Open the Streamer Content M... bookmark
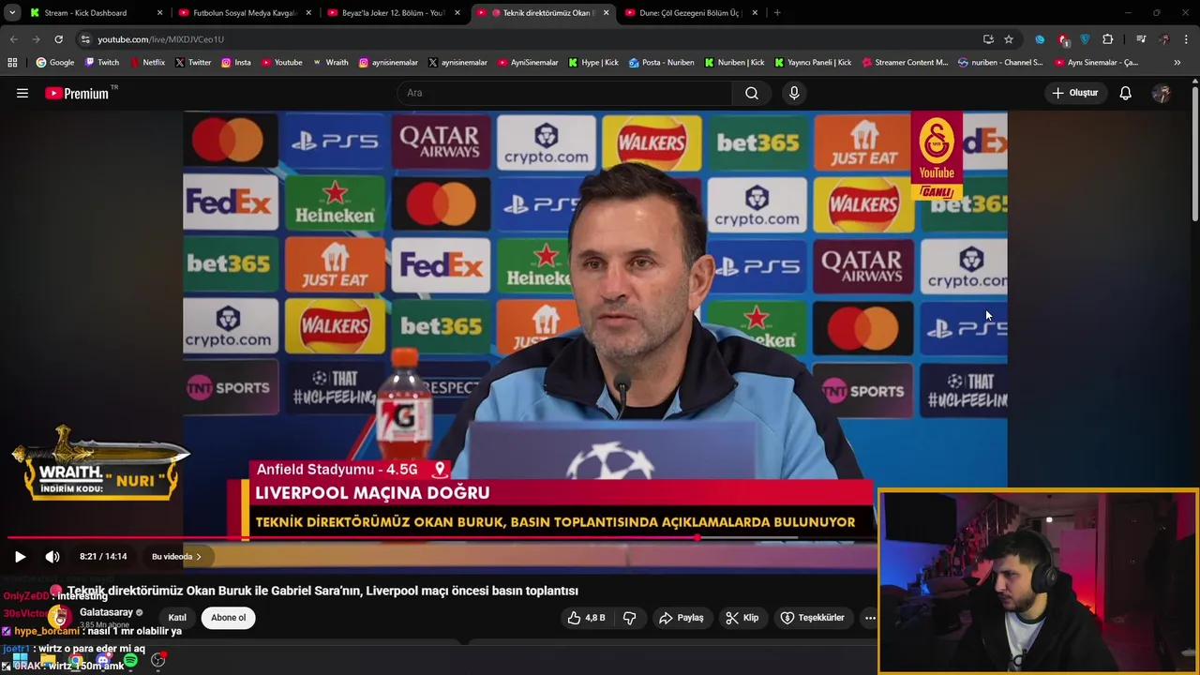This screenshot has width=1200, height=675. pyautogui.click(x=905, y=63)
